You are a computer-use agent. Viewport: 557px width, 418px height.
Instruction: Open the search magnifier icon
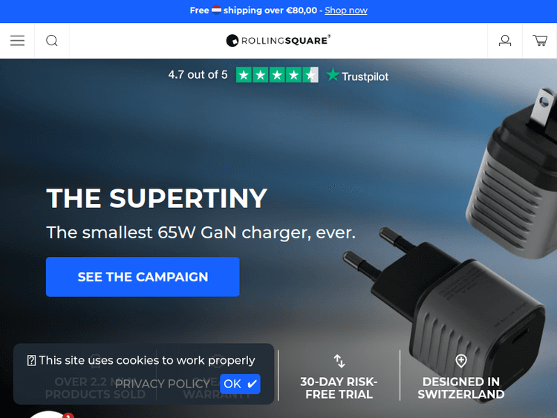pyautogui.click(x=52, y=41)
